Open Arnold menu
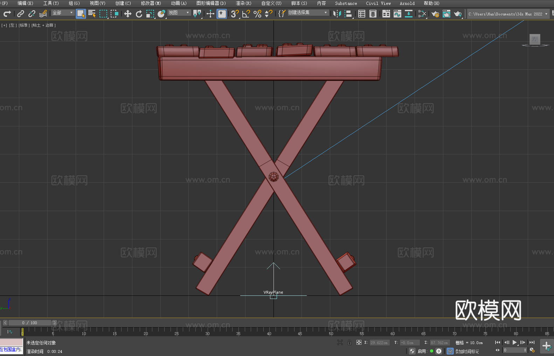The height and width of the screenshot is (356, 554). pos(407,3)
